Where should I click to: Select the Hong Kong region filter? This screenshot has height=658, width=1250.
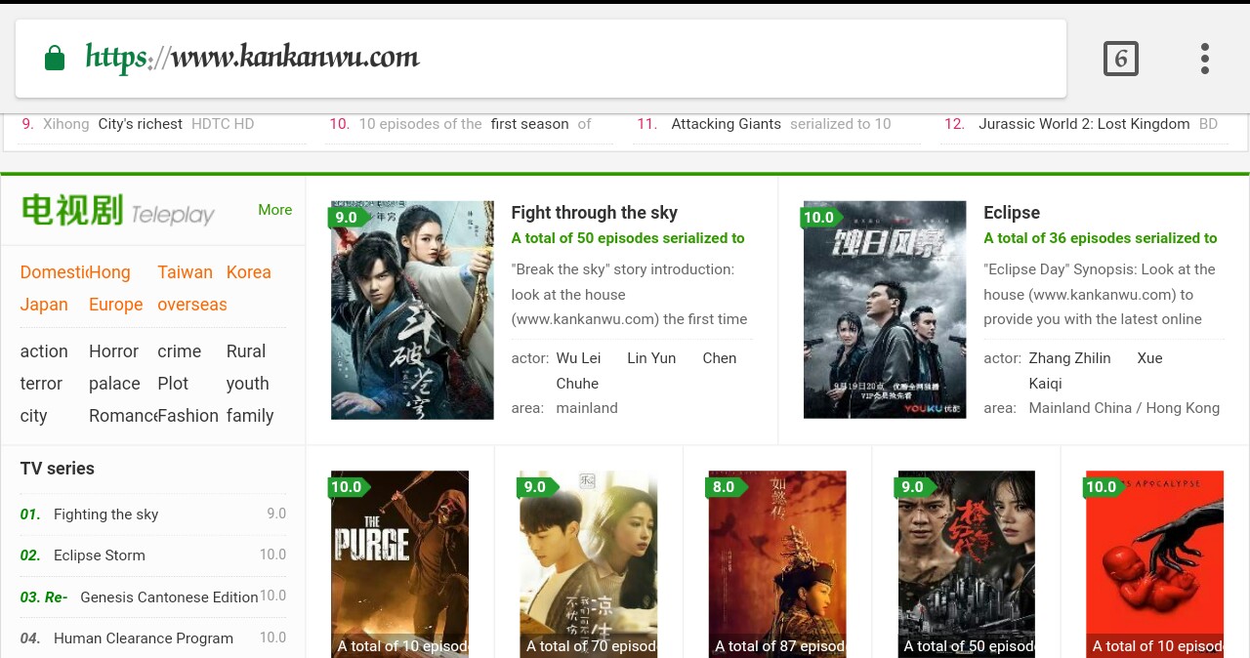[109, 272]
